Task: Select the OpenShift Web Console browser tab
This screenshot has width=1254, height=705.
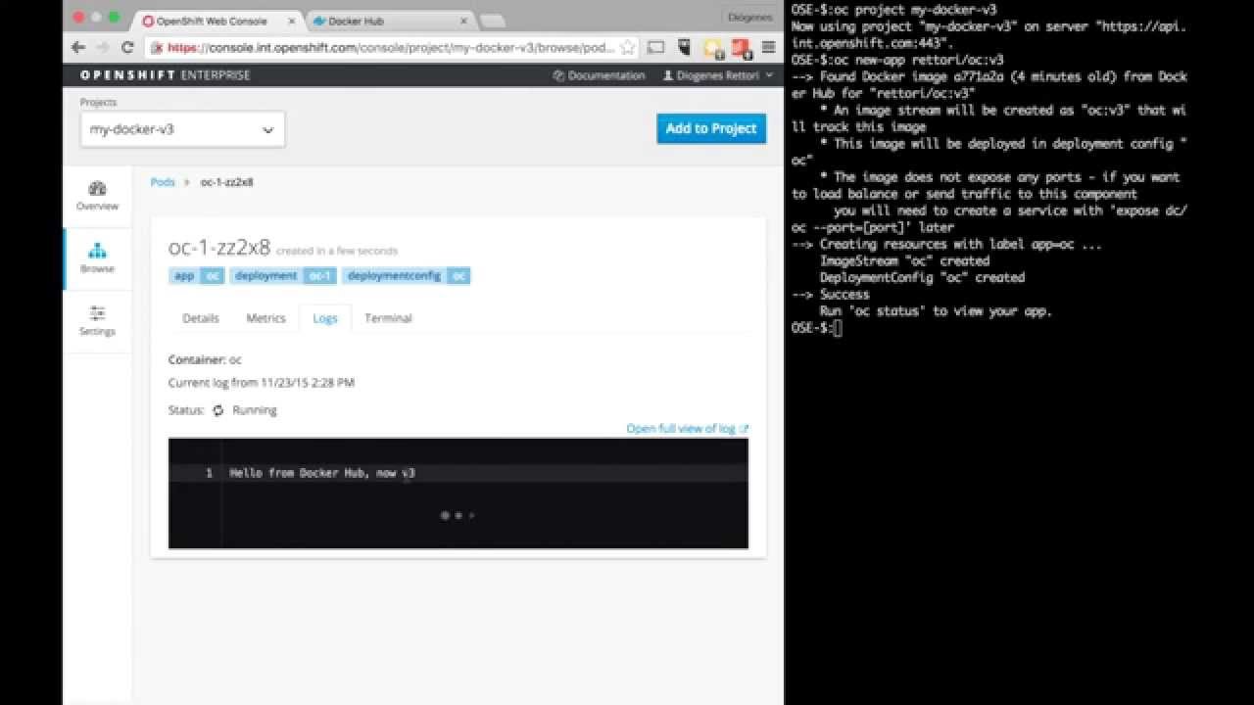Action: 217,20
